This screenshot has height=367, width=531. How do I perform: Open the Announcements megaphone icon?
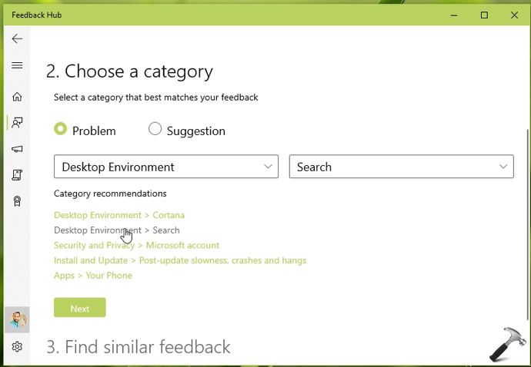point(17,149)
